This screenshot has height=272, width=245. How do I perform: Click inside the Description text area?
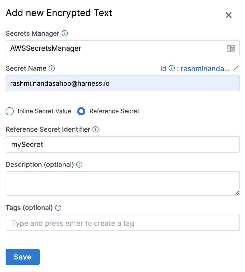[x=122, y=183]
